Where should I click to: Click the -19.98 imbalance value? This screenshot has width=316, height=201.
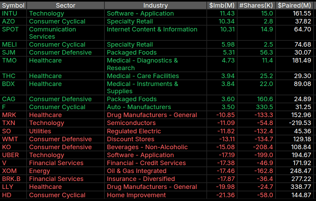pos(225,187)
